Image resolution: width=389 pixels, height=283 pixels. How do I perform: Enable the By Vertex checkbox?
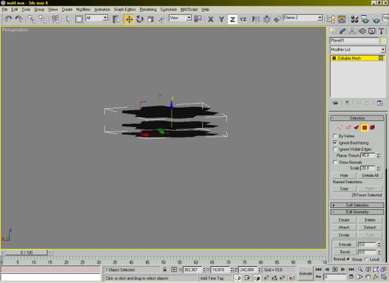pos(335,136)
